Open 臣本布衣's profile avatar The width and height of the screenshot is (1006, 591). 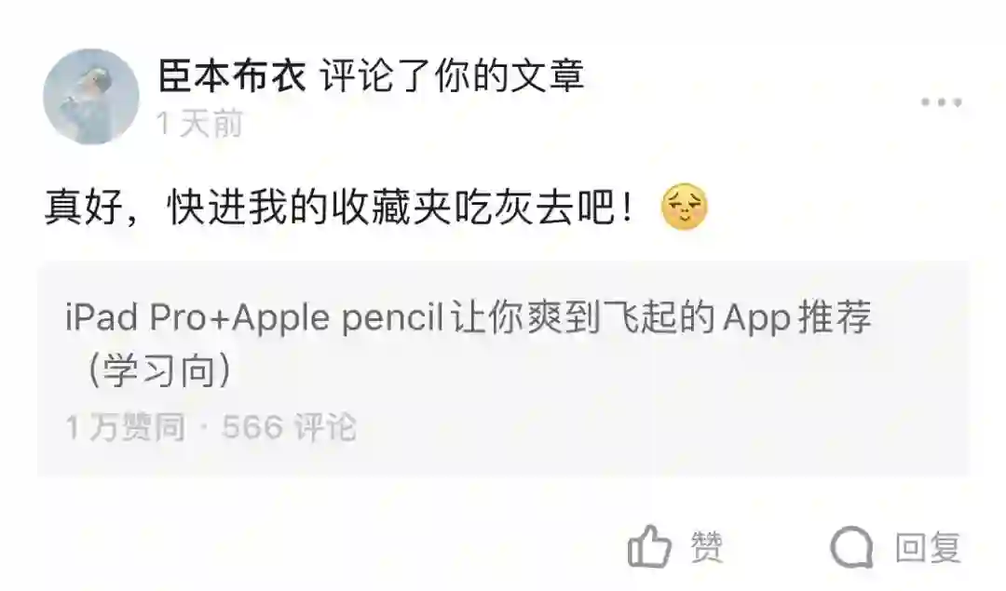(91, 96)
